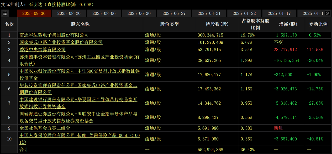Select the 2025-09-30 date tab
The image size is (332, 154).
click(x=34, y=13)
